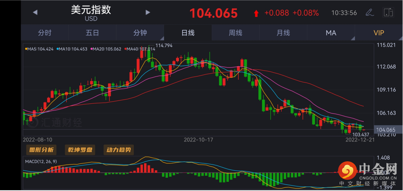This screenshot has height=191, width=403.
Task: Open the pencil drawing tool
Action: coord(369,12)
